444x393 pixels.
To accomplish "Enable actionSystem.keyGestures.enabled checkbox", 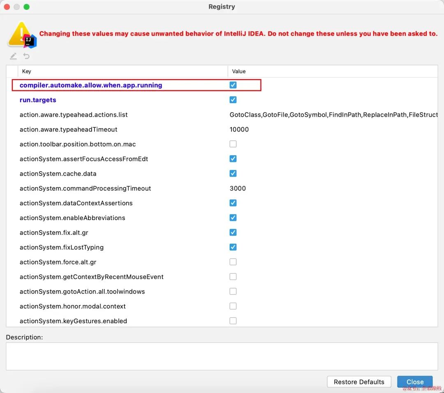I will point(233,321).
